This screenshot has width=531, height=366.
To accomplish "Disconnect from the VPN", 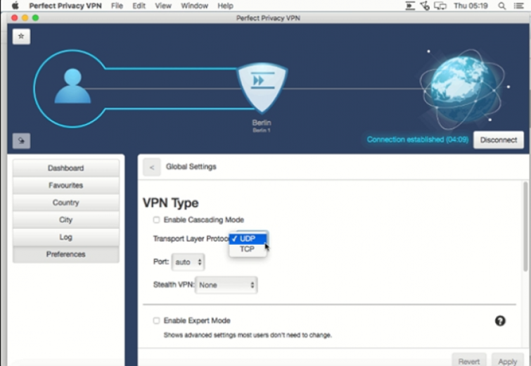I will pyautogui.click(x=498, y=140).
